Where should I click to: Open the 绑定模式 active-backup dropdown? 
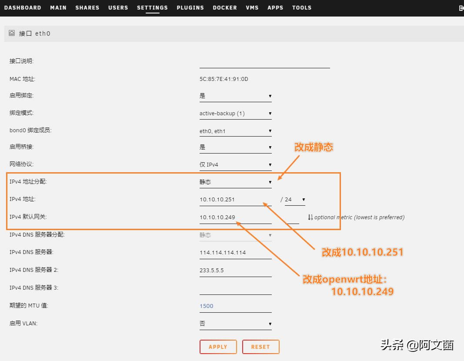click(x=236, y=114)
